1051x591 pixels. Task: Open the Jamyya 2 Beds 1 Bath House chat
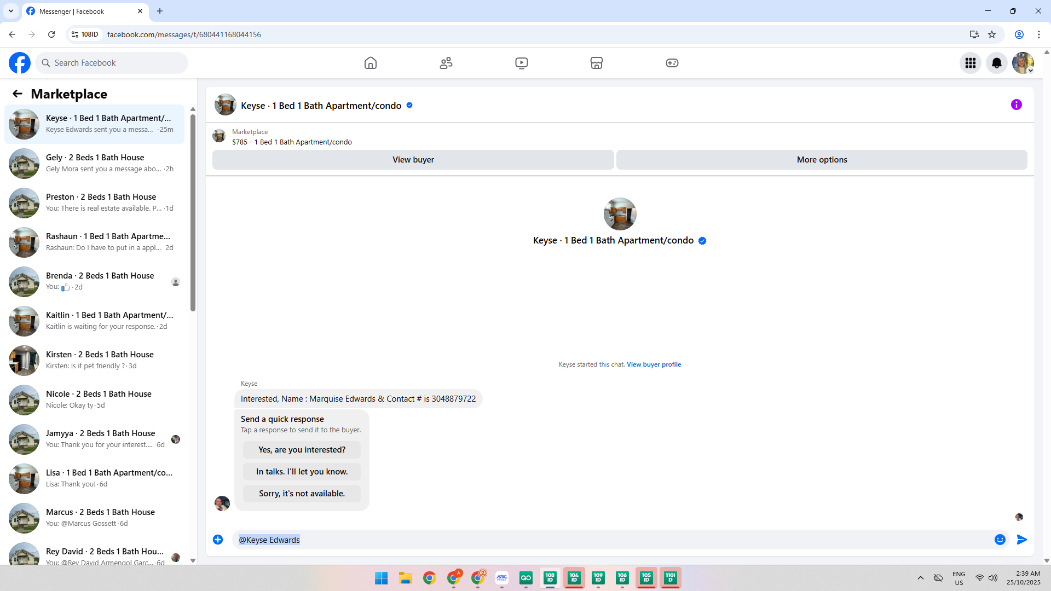(x=94, y=439)
